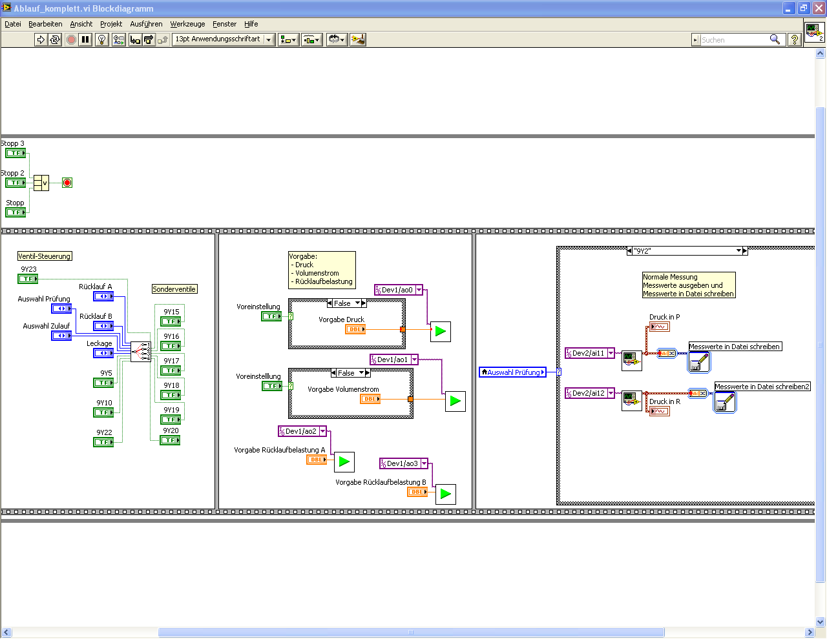827x639 pixels.
Task: Click the Messwerte in Datei schreiben VI icon
Action: click(698, 363)
